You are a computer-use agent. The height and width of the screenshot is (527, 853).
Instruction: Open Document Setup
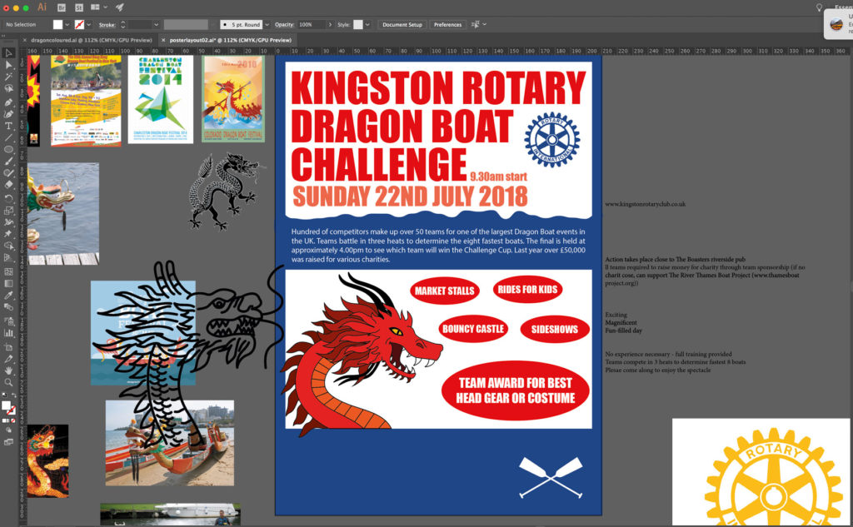tap(402, 24)
